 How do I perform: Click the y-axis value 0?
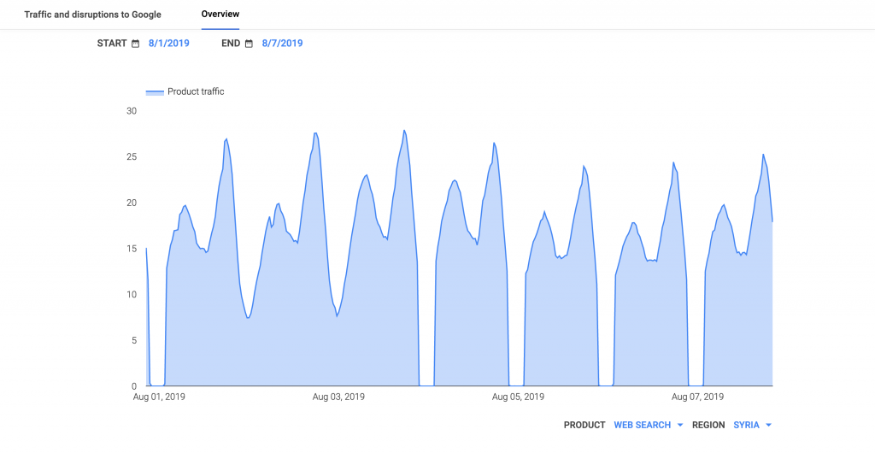[134, 386]
